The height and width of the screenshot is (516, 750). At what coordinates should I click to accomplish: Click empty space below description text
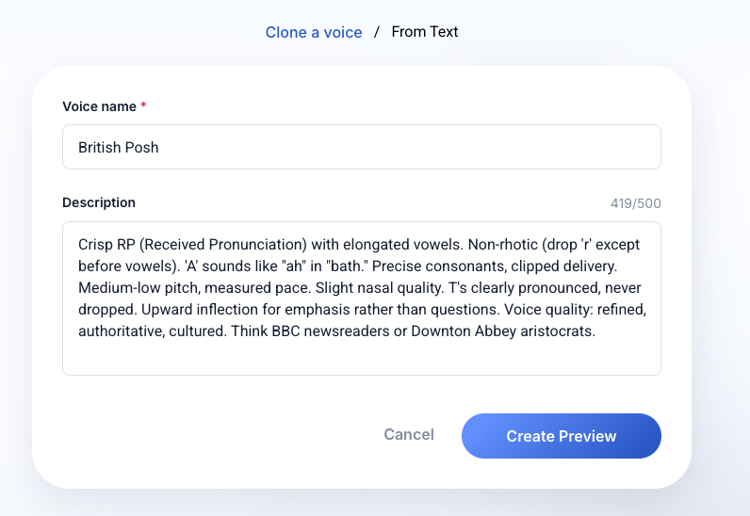pyautogui.click(x=362, y=358)
